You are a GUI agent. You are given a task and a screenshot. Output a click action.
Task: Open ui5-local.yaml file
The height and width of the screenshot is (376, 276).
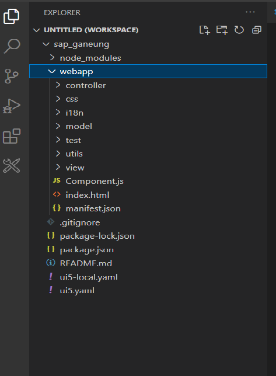point(148,277)
